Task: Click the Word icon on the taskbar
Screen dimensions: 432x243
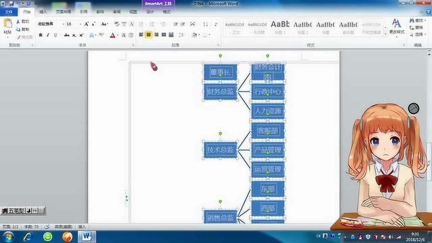Action: point(87,236)
